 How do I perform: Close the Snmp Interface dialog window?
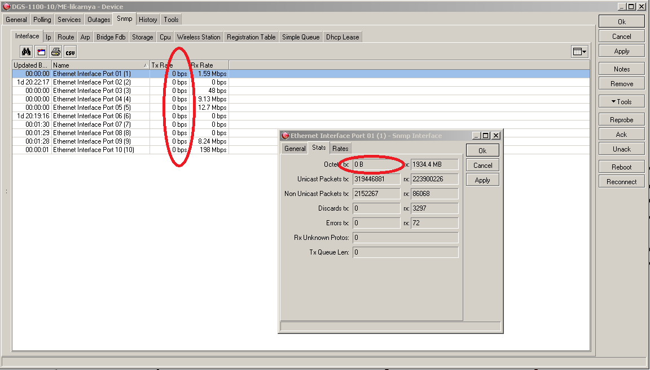coord(495,136)
